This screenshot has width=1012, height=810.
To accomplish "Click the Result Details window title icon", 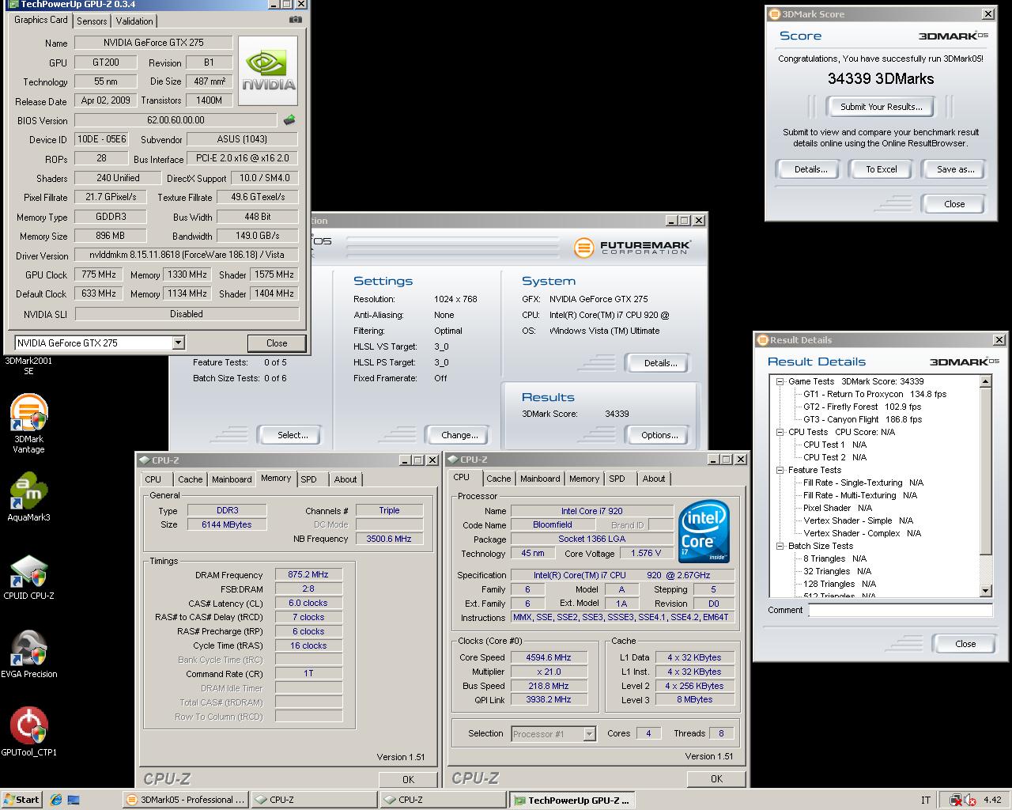I will 763,340.
